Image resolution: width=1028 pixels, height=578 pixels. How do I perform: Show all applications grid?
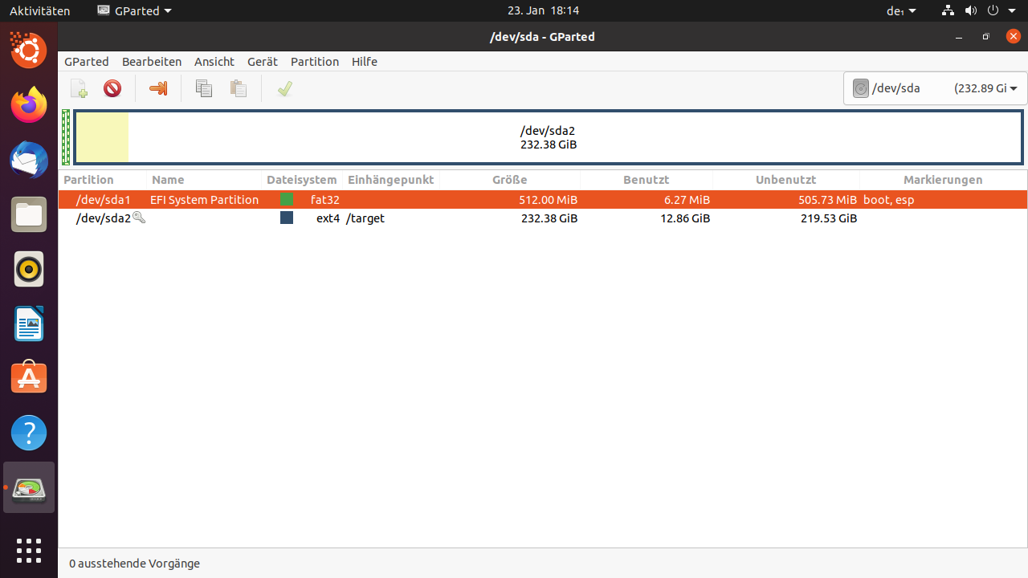[x=29, y=551]
